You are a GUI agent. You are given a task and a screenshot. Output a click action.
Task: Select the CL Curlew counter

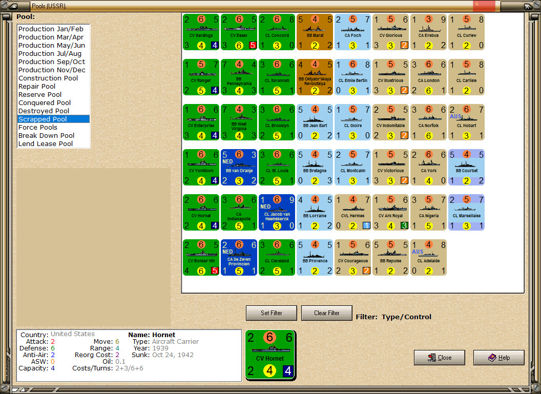(x=467, y=32)
